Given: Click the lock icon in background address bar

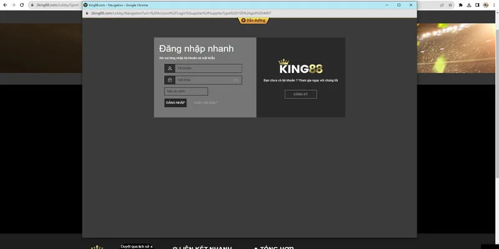Looking at the screenshot, I should (x=32, y=5).
